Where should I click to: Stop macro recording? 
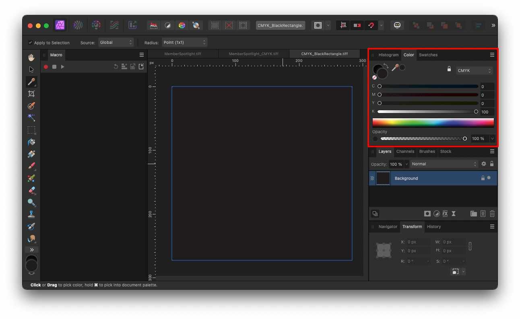[54, 67]
